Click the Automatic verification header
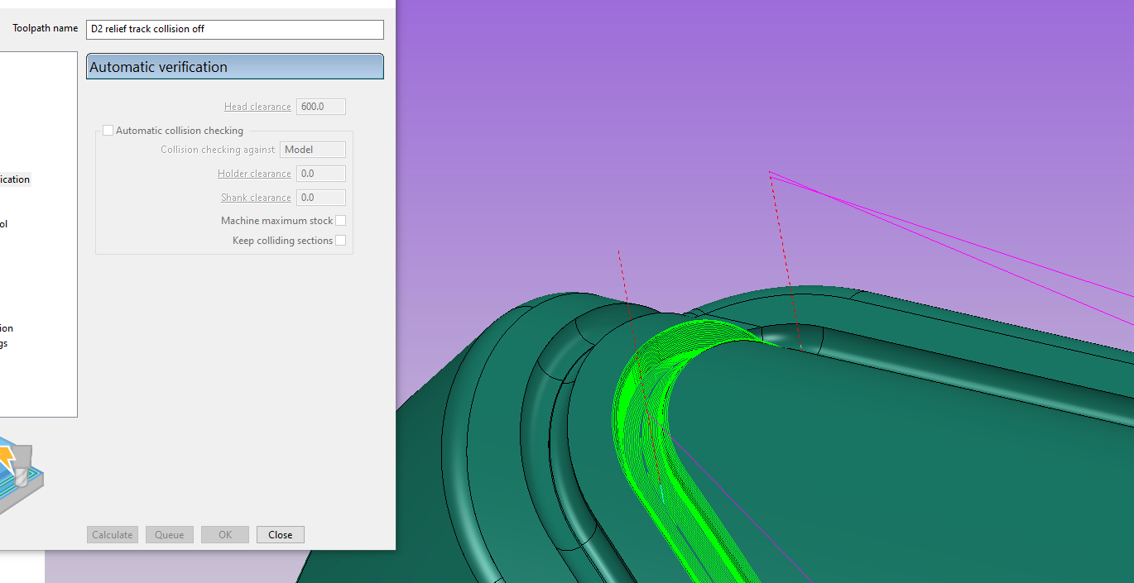 (x=235, y=66)
